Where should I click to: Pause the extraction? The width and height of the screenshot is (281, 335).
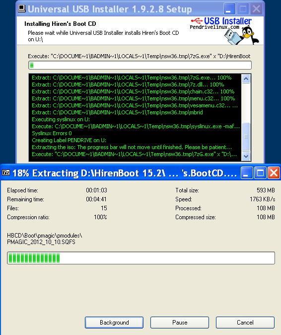[x=180, y=323]
